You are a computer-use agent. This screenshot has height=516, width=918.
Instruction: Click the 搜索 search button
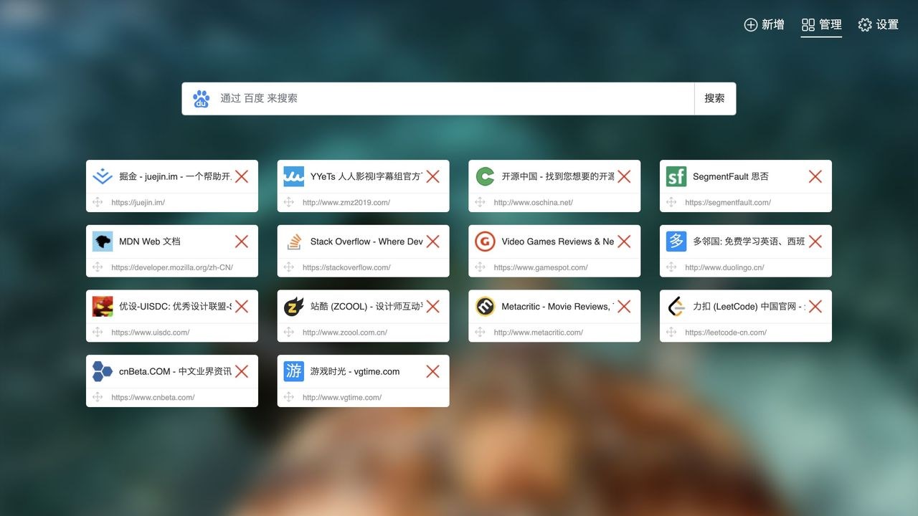click(715, 99)
